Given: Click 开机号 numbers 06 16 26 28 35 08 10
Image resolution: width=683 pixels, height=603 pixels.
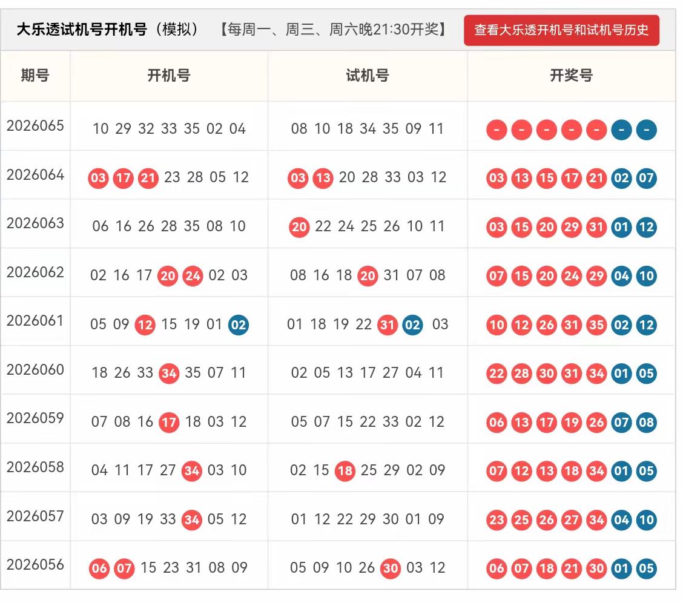Looking at the screenshot, I should pyautogui.click(x=169, y=226).
